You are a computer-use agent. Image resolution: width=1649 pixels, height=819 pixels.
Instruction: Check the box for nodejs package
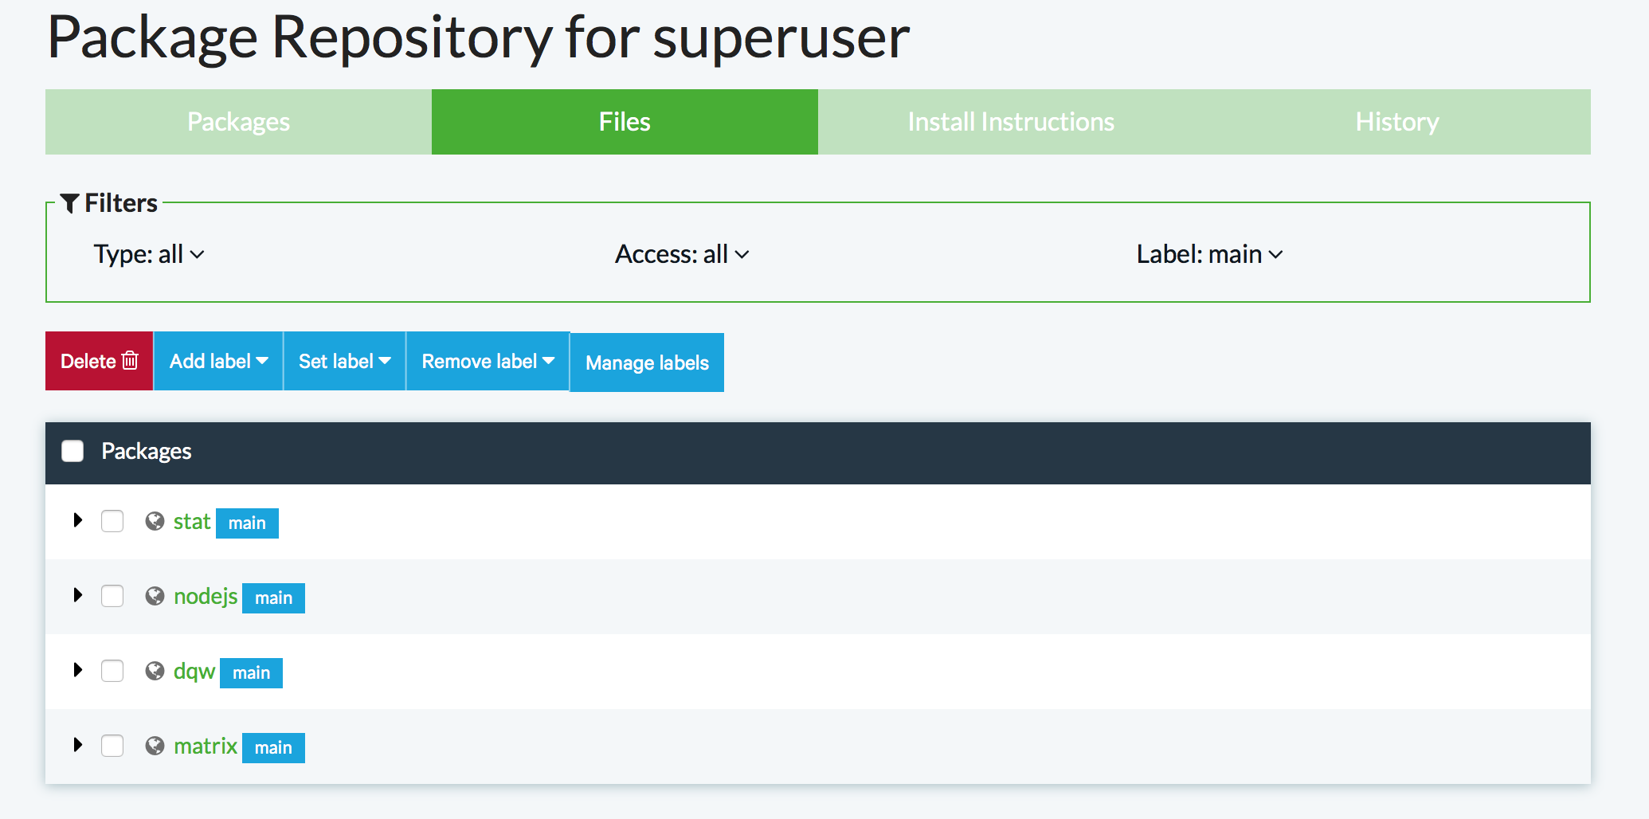[x=112, y=596]
